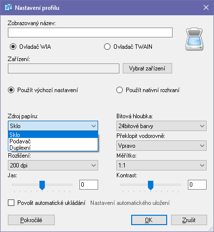Click the Zobrazovaný název text field
Viewport: 214px width, 232px height.
coord(90,33)
